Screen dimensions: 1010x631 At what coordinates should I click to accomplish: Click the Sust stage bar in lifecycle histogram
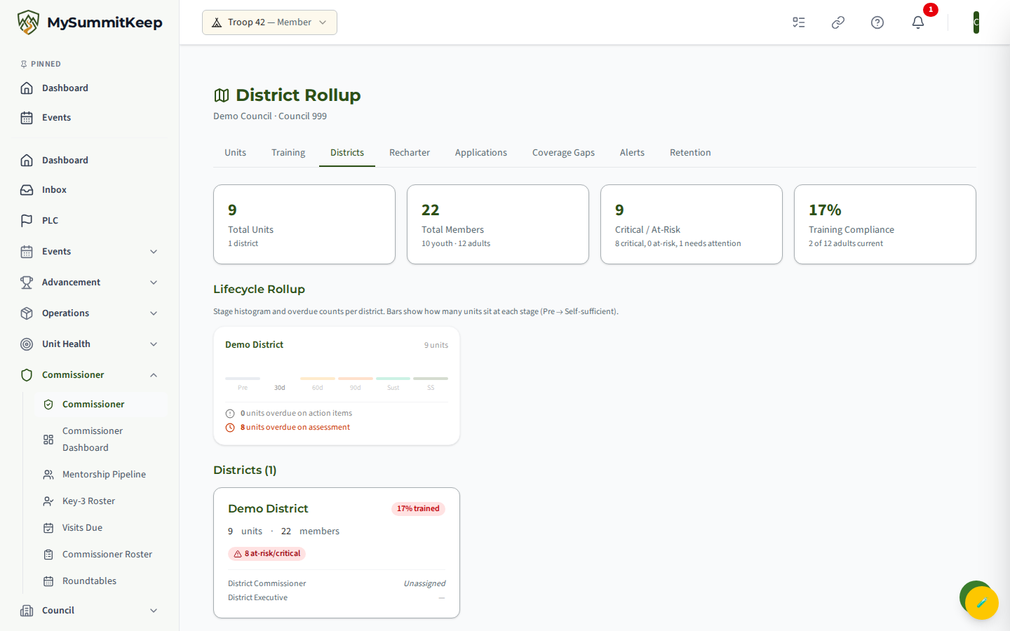393,379
